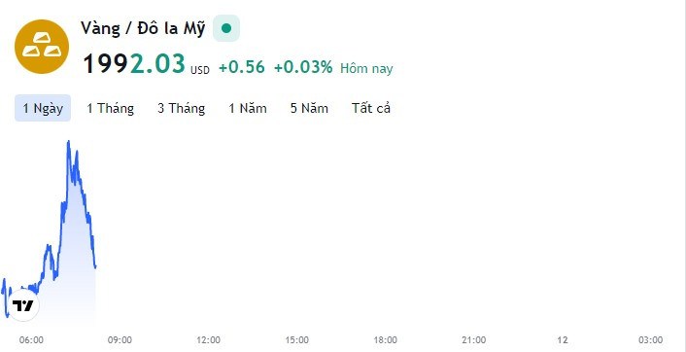Show the 1 Năm chart range
The height and width of the screenshot is (352, 686).
tap(248, 108)
